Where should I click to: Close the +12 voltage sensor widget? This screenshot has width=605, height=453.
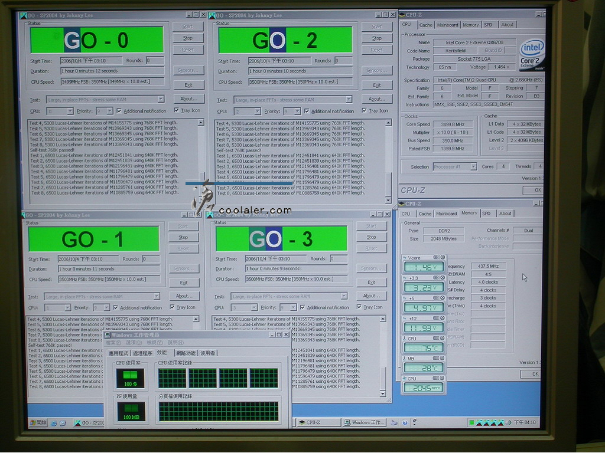point(443,319)
